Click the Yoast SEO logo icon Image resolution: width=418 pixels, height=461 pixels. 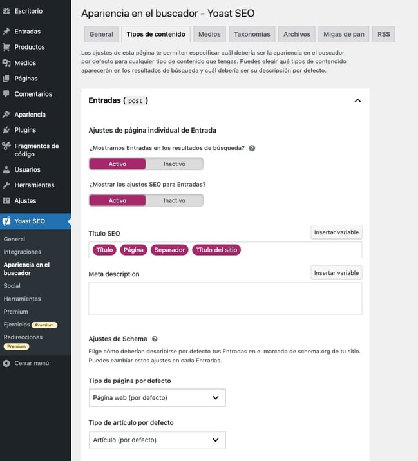point(6,221)
